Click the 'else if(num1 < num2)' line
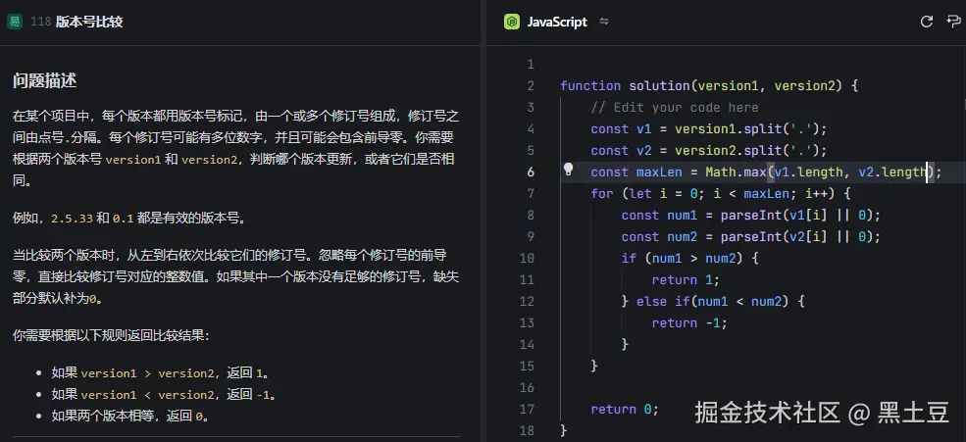The width and height of the screenshot is (966, 442). point(713,302)
